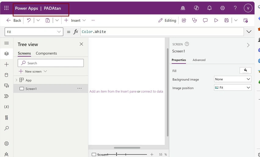Viewport: 260px width, 157px height.
Task: Click the connect to data link
Action: click(x=152, y=92)
